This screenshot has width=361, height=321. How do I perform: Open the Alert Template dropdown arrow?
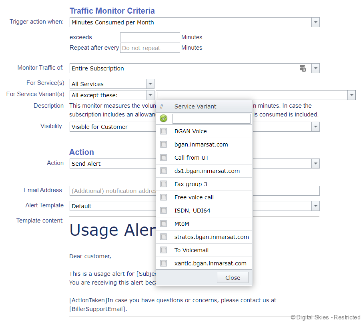(315, 206)
